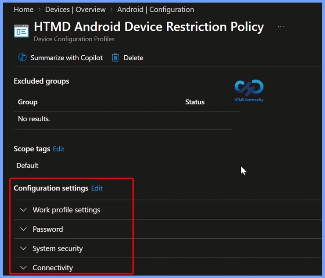325x278 pixels.
Task: Delete the policy
Action: (x=133, y=58)
